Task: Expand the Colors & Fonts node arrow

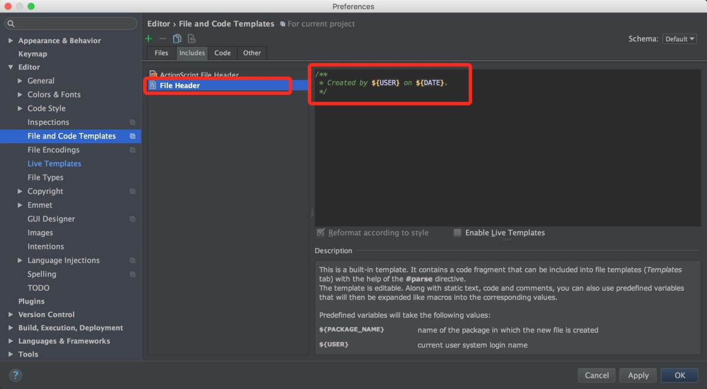Action: pyautogui.click(x=20, y=94)
